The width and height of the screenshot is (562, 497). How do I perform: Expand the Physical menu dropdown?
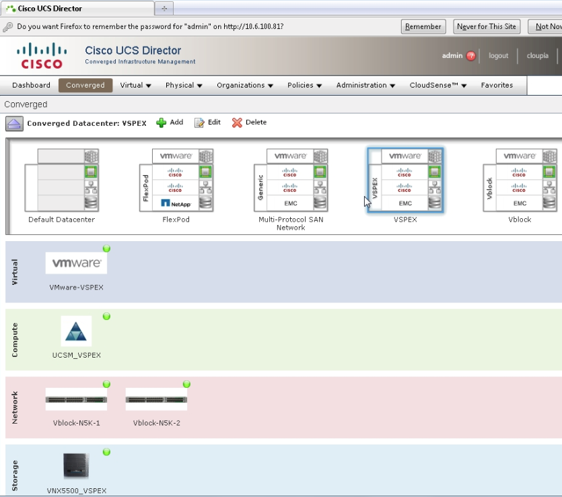click(x=184, y=86)
